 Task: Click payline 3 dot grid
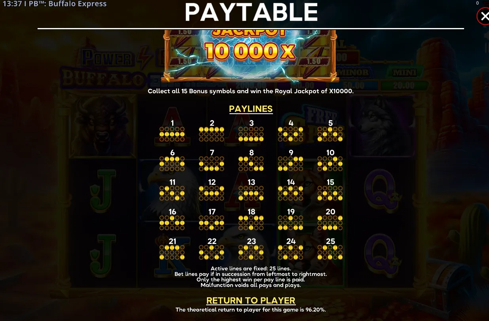[x=251, y=134]
